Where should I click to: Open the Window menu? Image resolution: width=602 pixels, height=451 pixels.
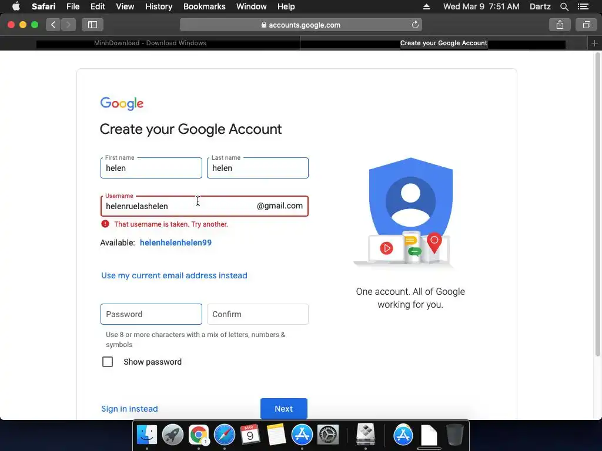(252, 6)
